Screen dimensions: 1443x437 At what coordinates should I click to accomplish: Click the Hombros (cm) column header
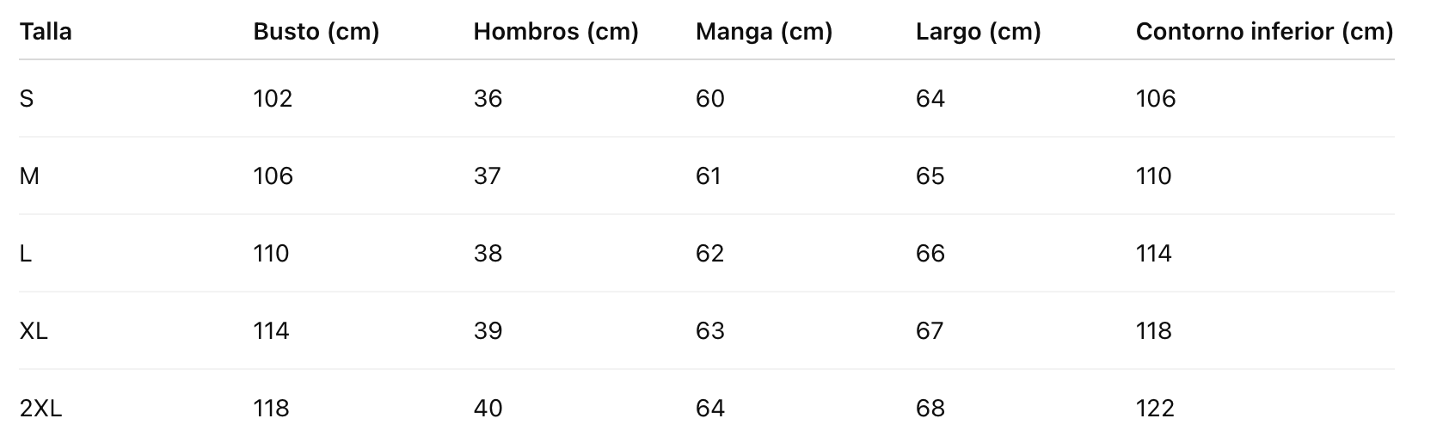[556, 32]
